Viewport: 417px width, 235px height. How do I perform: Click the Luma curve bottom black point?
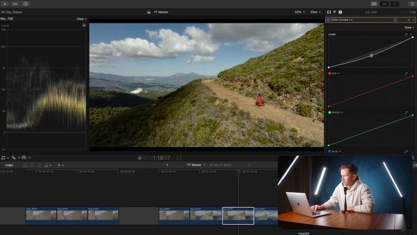[328, 67]
